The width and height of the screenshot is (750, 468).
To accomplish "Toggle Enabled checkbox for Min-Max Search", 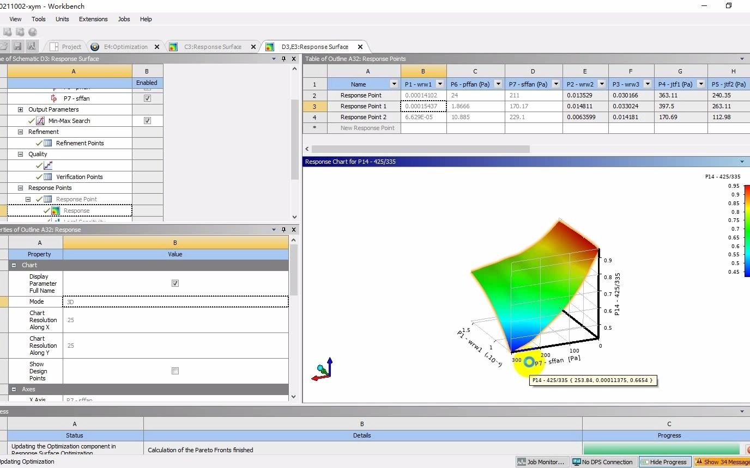I will [147, 121].
